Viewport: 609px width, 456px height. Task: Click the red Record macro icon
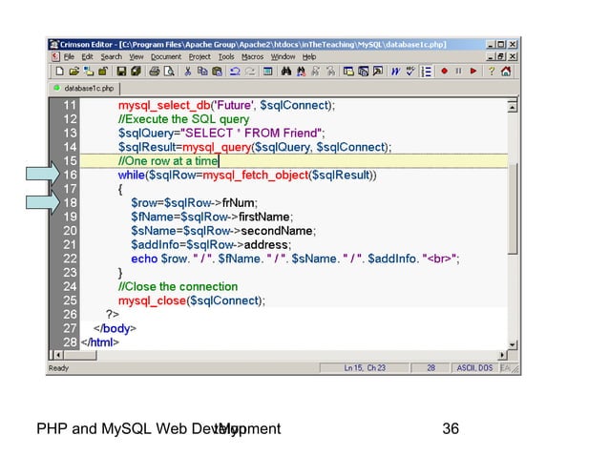(445, 71)
